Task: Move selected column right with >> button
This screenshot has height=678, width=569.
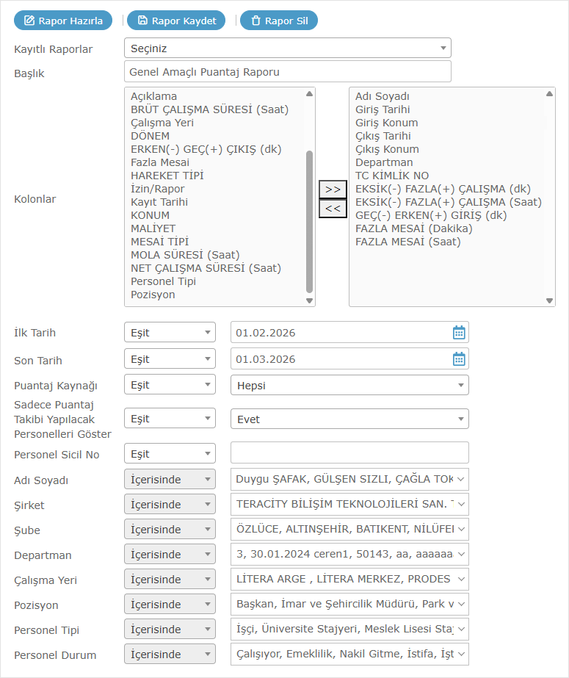Action: (333, 190)
